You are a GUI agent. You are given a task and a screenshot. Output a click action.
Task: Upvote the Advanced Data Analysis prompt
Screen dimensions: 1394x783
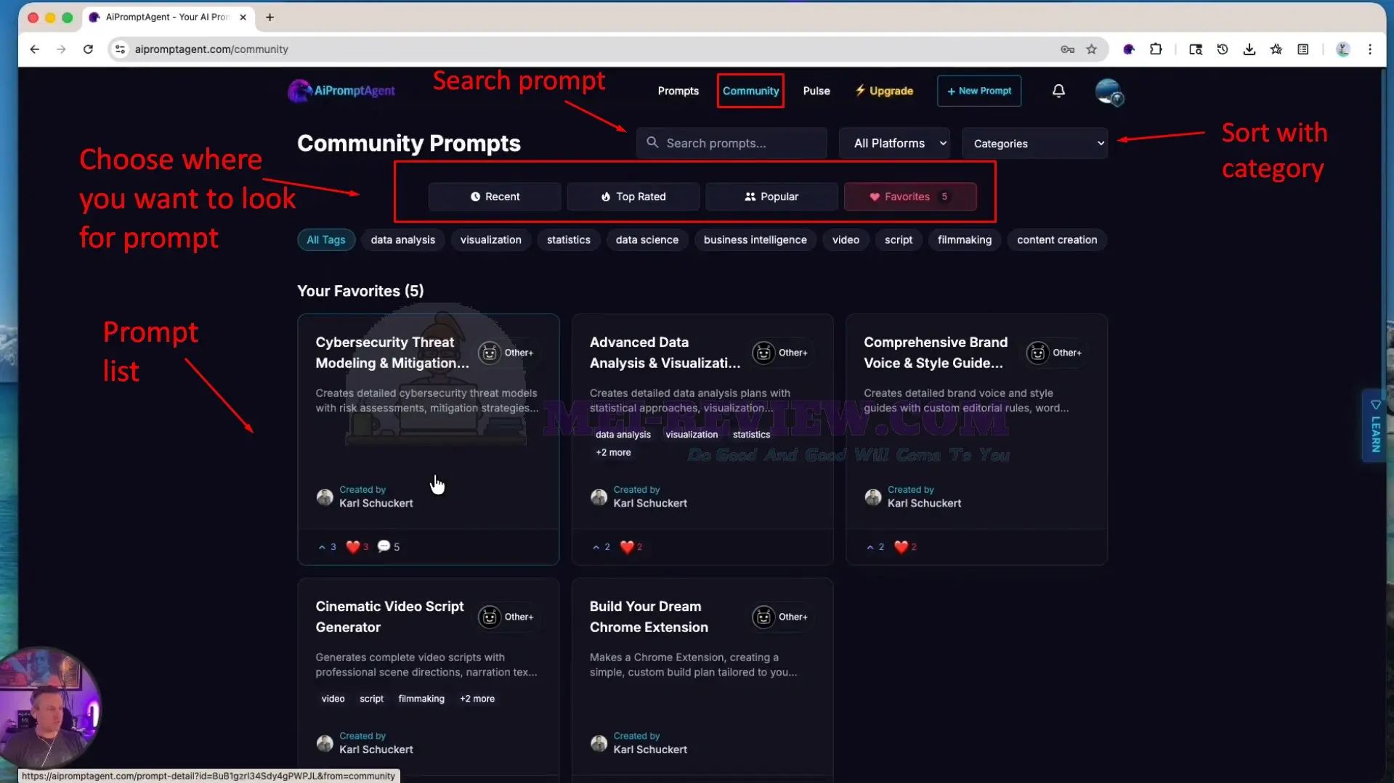click(601, 547)
